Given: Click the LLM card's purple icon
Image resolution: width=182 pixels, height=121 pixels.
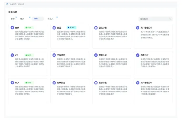Looking at the screenshot, I should pyautogui.click(x=12, y=28).
